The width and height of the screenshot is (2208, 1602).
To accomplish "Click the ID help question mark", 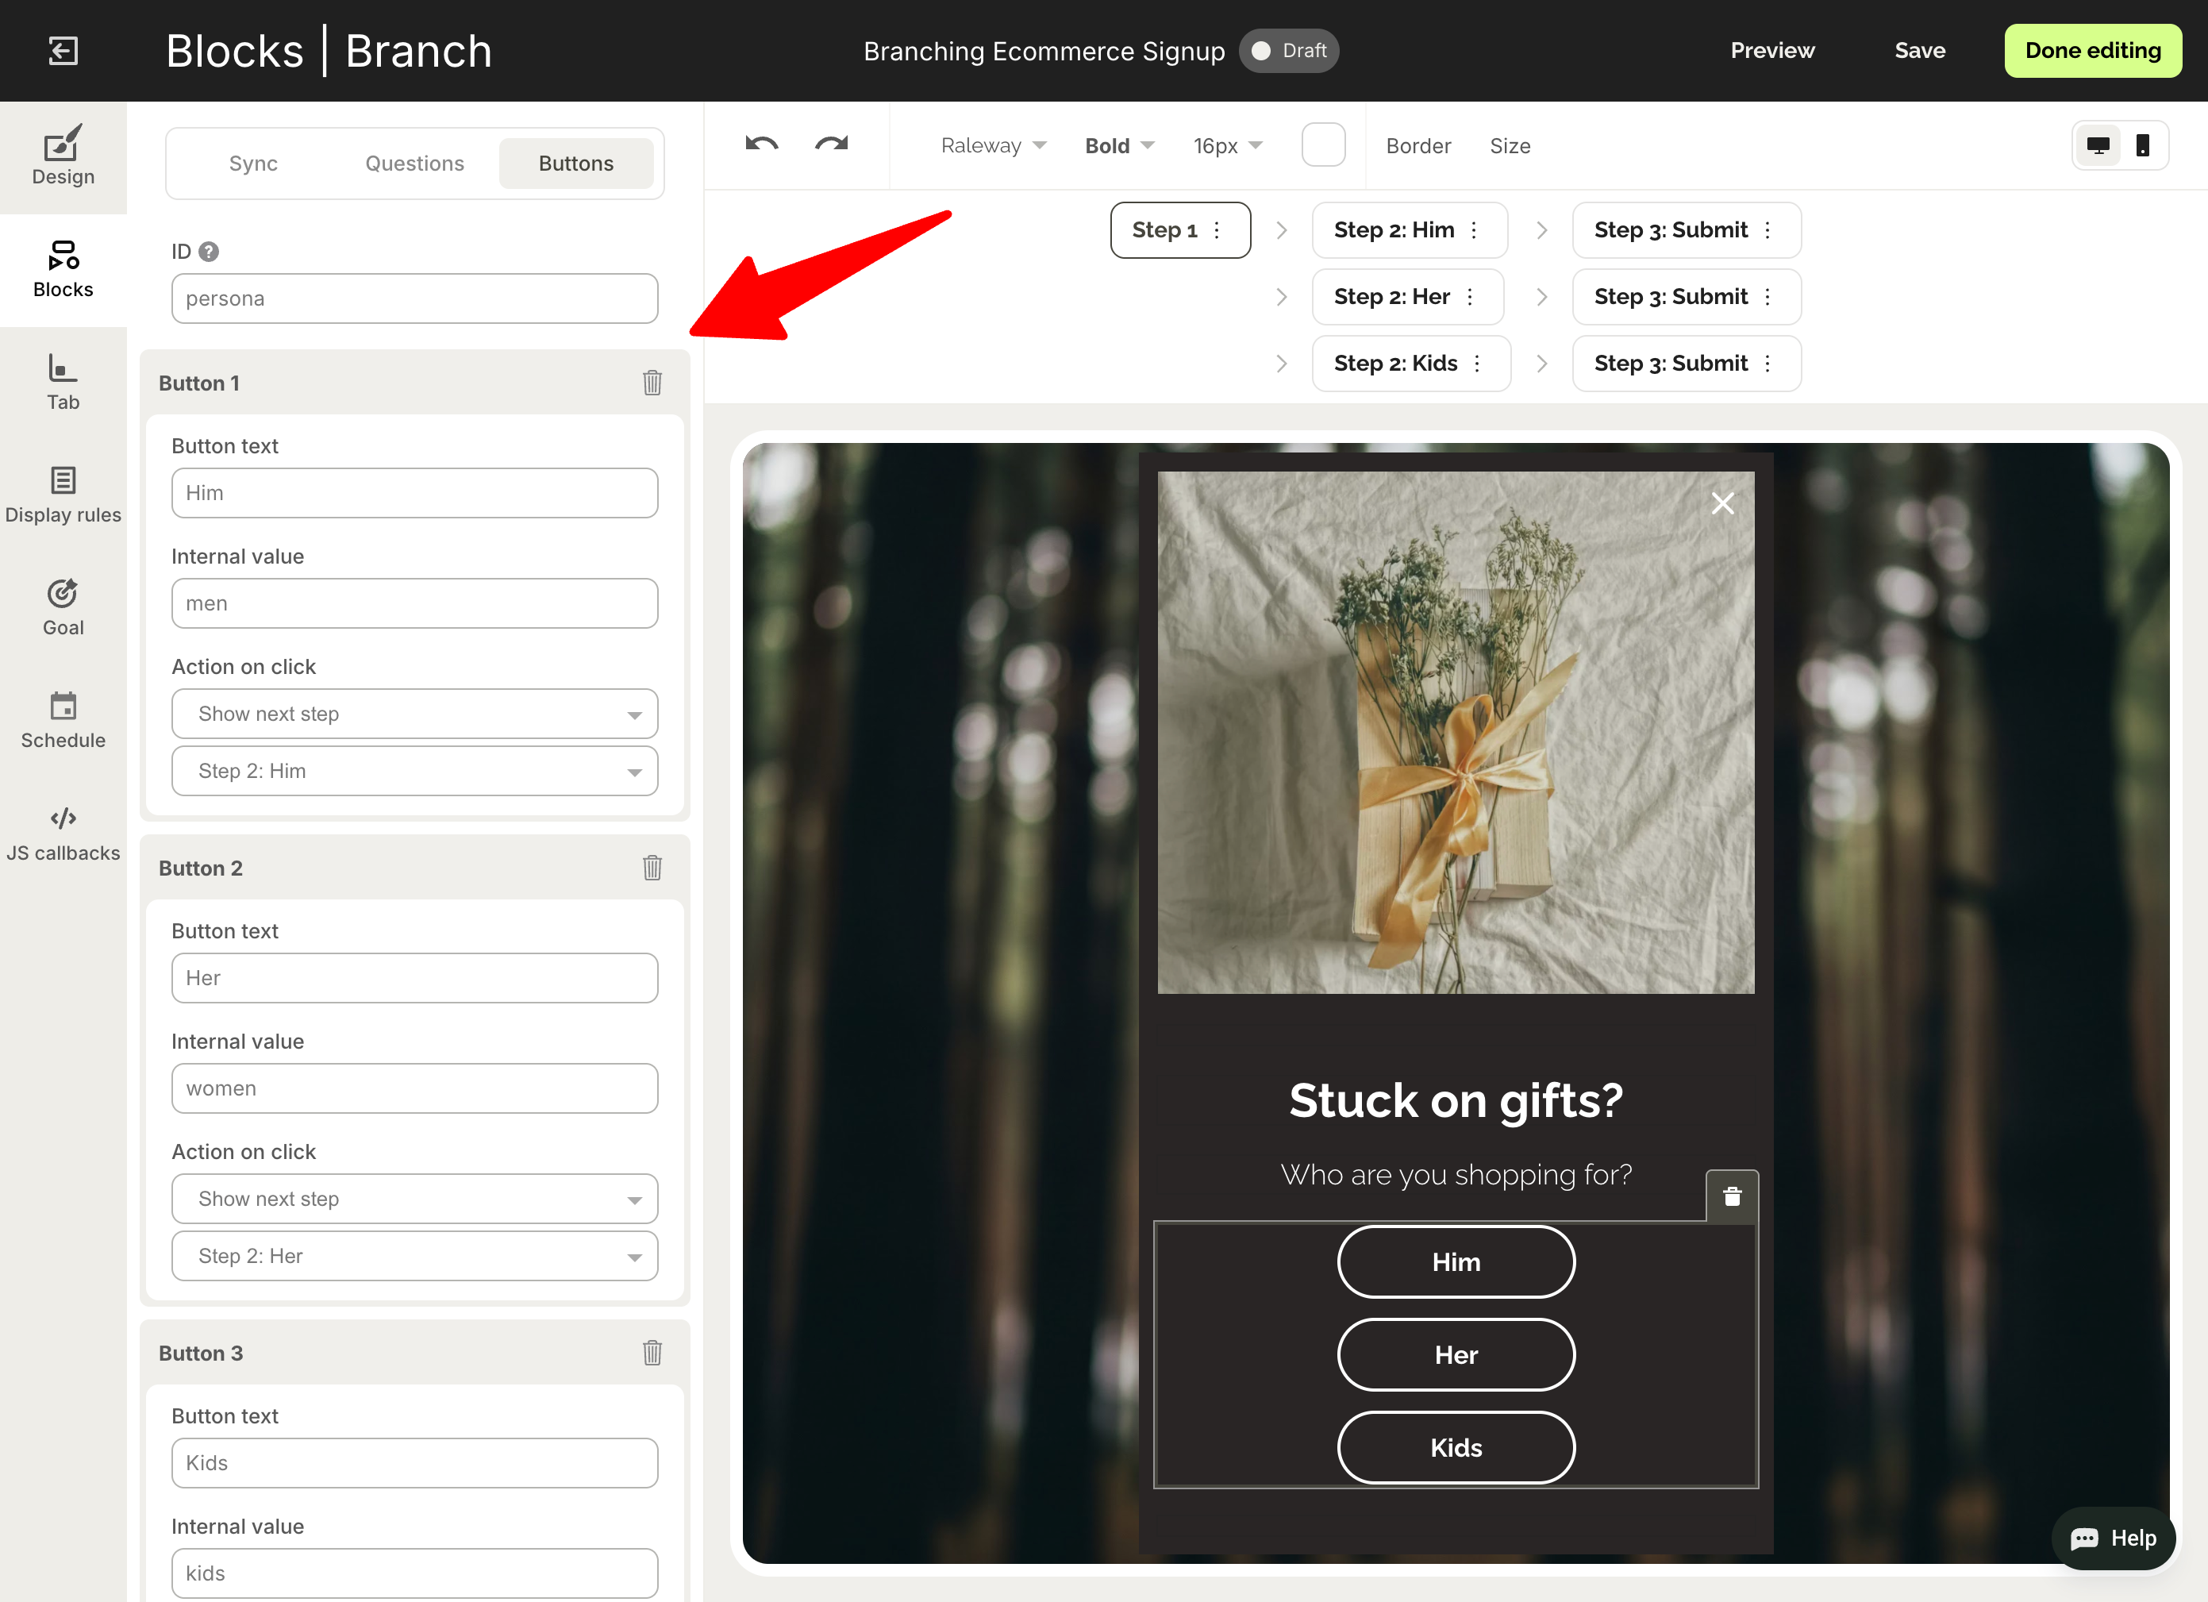I will click(x=208, y=252).
